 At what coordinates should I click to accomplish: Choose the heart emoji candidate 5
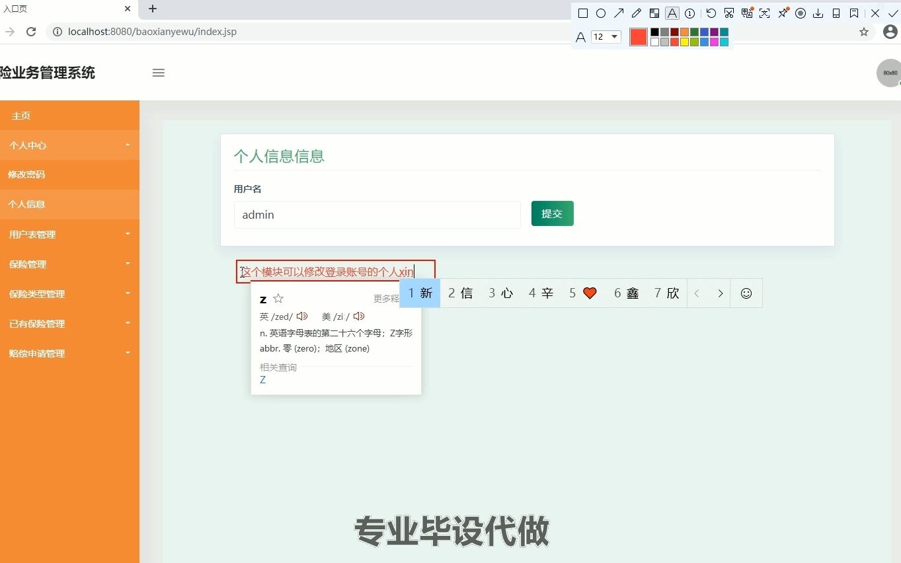pyautogui.click(x=583, y=293)
